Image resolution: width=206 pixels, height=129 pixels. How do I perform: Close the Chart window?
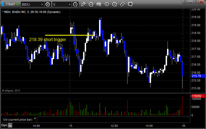pos(201,2)
